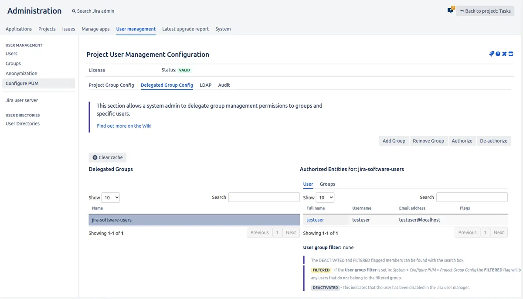Click the Jira icon beside the help icon
The width and height of the screenshot is (523, 299).
click(x=492, y=54)
